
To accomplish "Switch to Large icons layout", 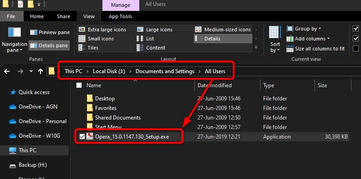I will tap(155, 30).
